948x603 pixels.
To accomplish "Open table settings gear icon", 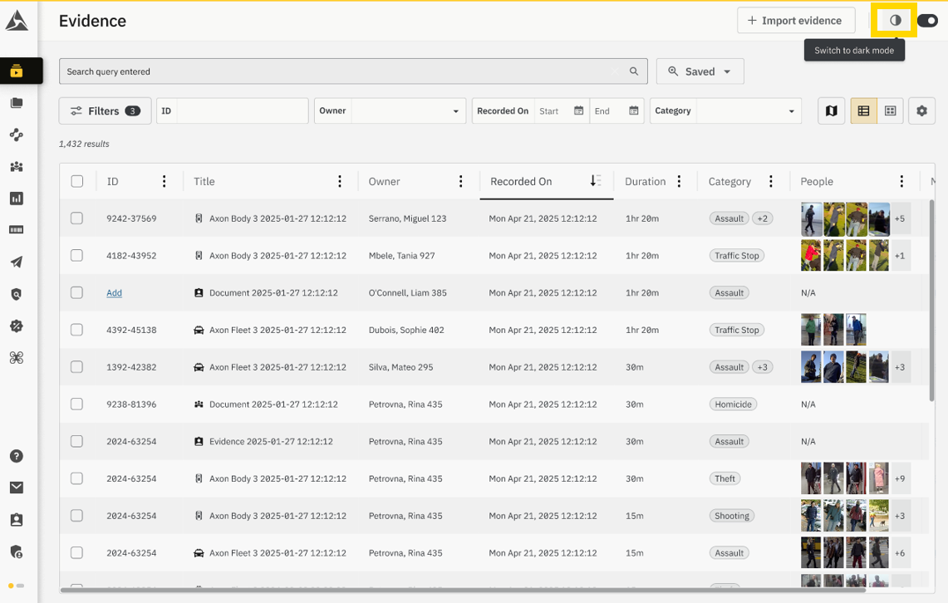I will 921,111.
